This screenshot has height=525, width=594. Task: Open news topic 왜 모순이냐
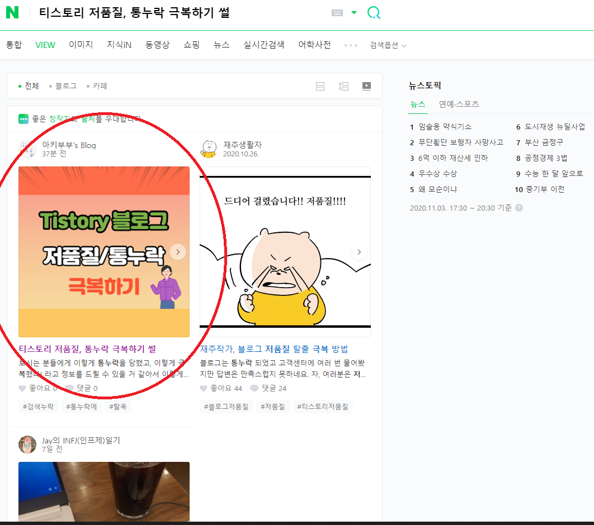437,189
